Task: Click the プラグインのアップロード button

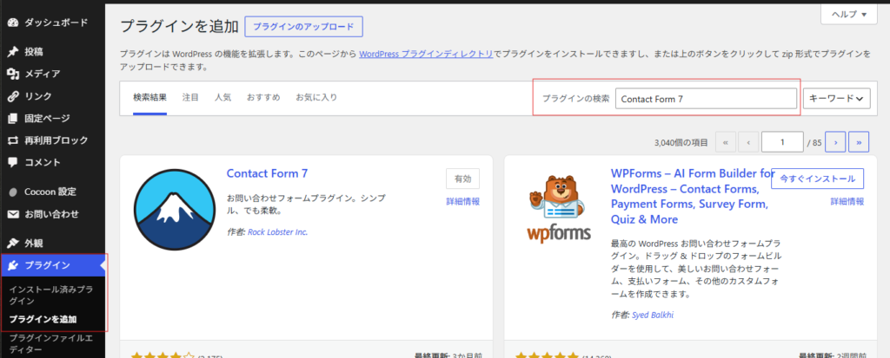Action: (303, 27)
